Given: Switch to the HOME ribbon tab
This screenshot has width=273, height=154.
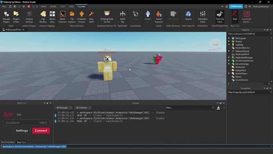Looking at the screenshot, I should pyautogui.click(x=43, y=6).
